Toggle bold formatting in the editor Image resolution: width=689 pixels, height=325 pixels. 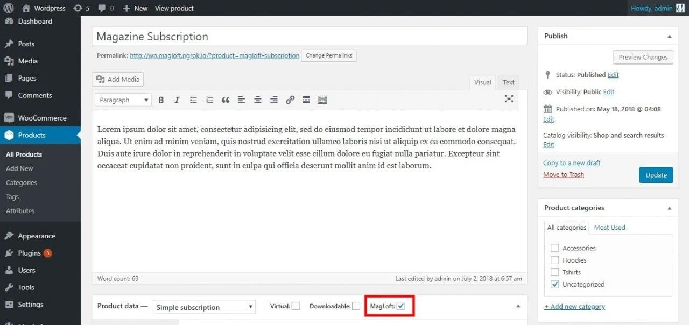point(161,100)
